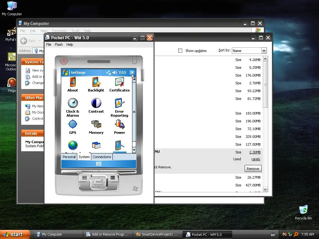Switch to Add or Remove Programs taskbar button
Viewport: 319px width, 239px height.
pyautogui.click(x=107, y=235)
